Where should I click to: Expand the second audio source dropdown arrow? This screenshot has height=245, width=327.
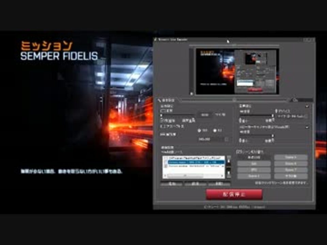[307, 127]
